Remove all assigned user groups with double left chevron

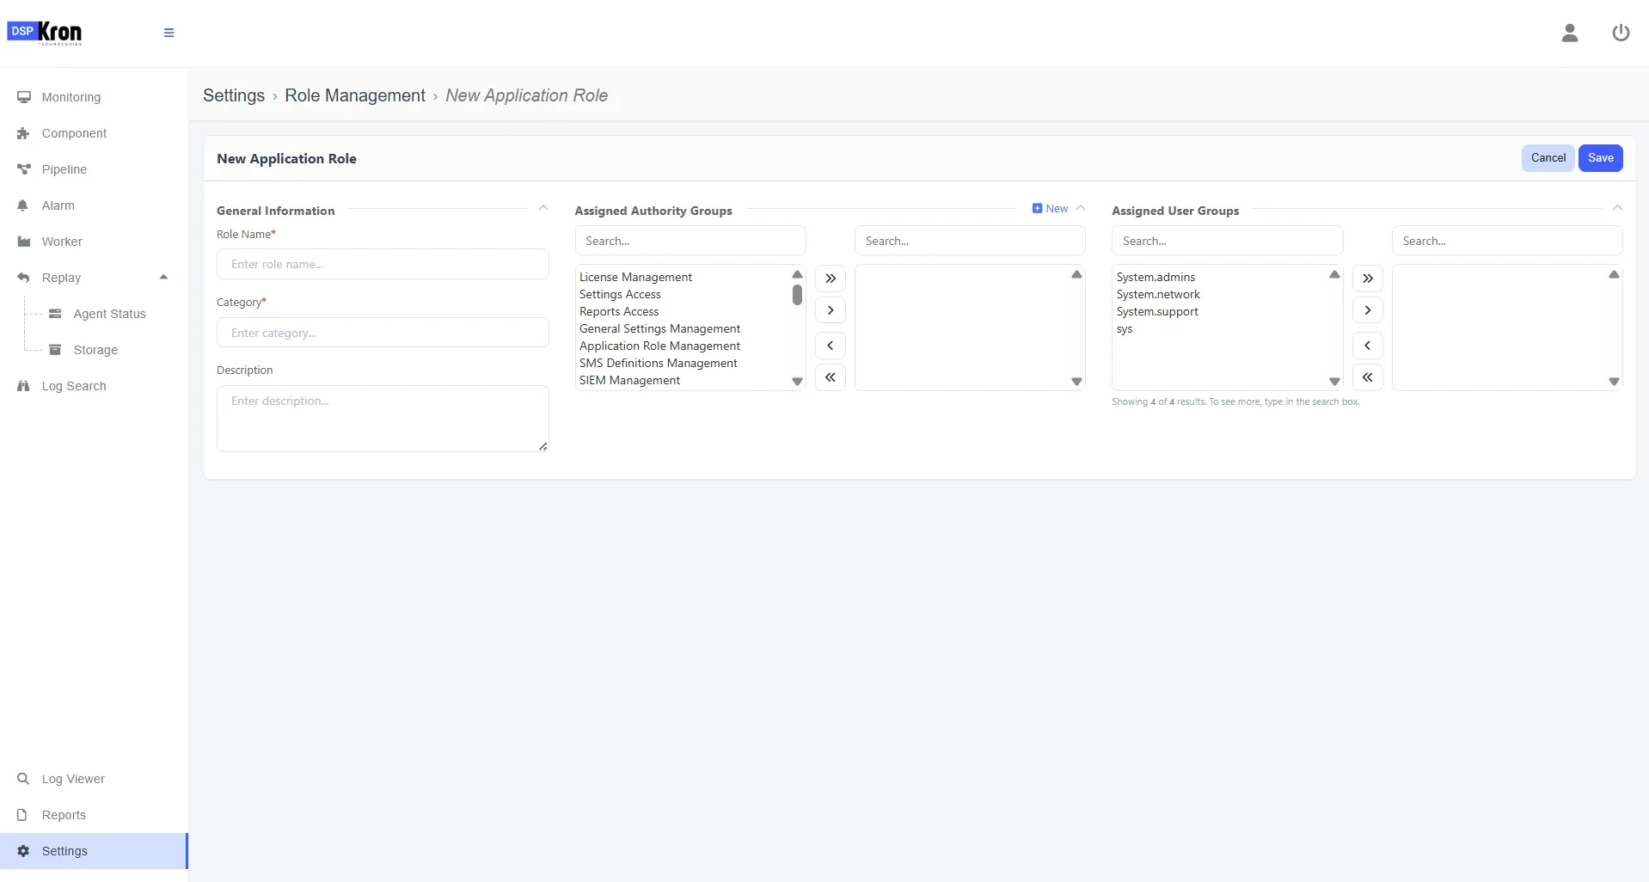[1368, 377]
